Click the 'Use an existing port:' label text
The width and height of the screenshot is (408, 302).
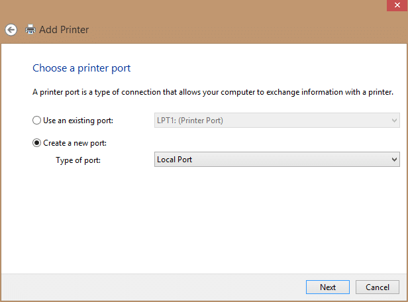click(x=78, y=121)
